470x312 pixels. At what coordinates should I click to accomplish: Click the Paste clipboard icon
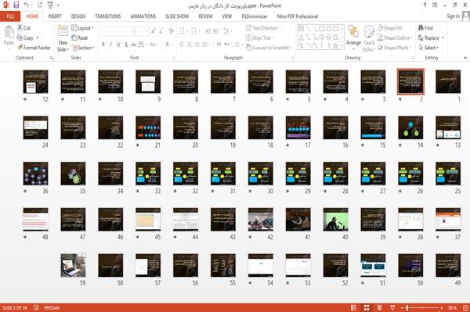(x=9, y=32)
